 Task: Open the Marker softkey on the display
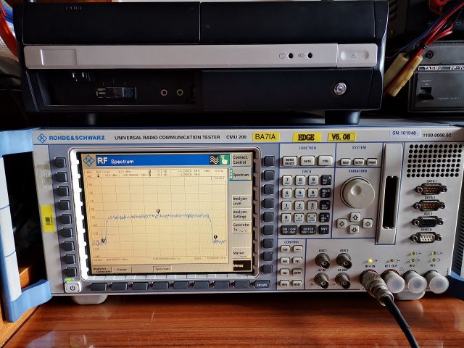(x=241, y=253)
